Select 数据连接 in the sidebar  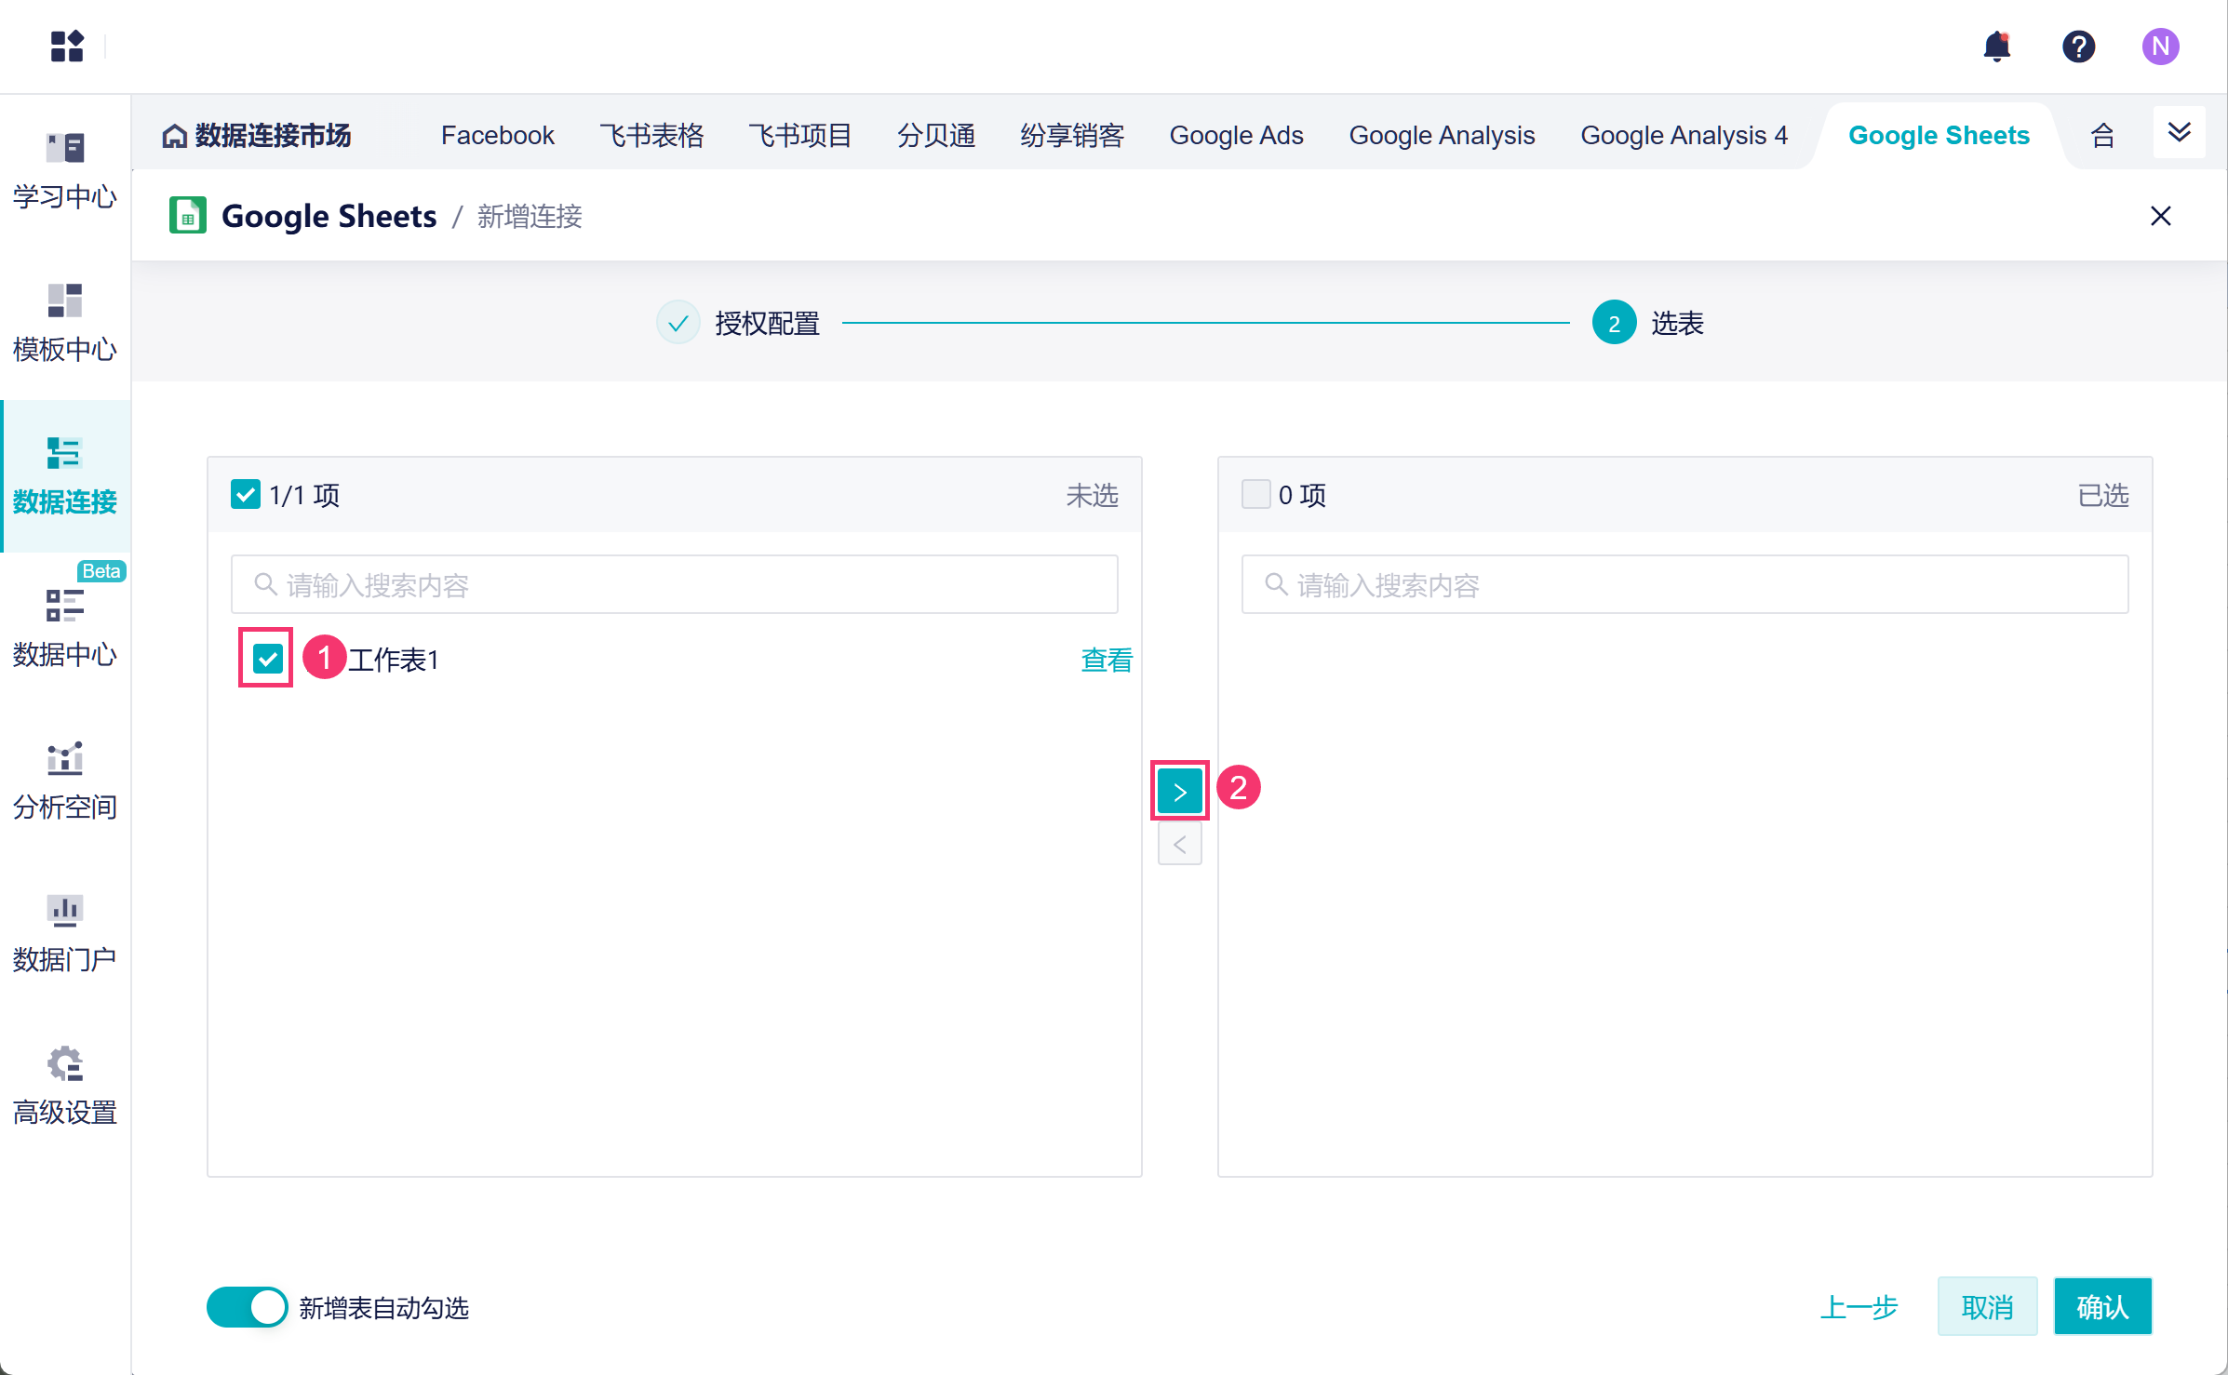65,475
